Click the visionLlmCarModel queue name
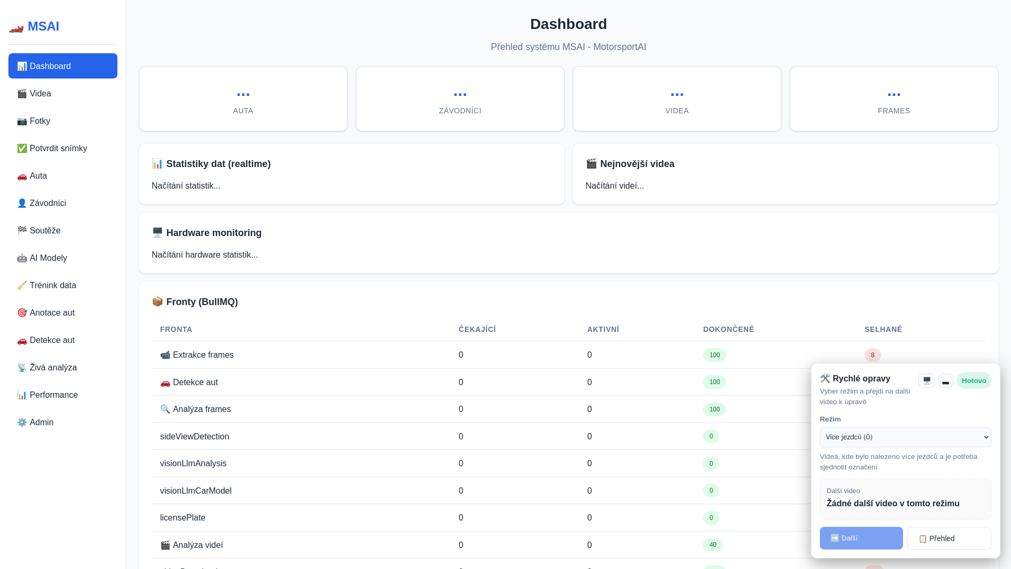Image resolution: width=1011 pixels, height=569 pixels. (x=196, y=490)
